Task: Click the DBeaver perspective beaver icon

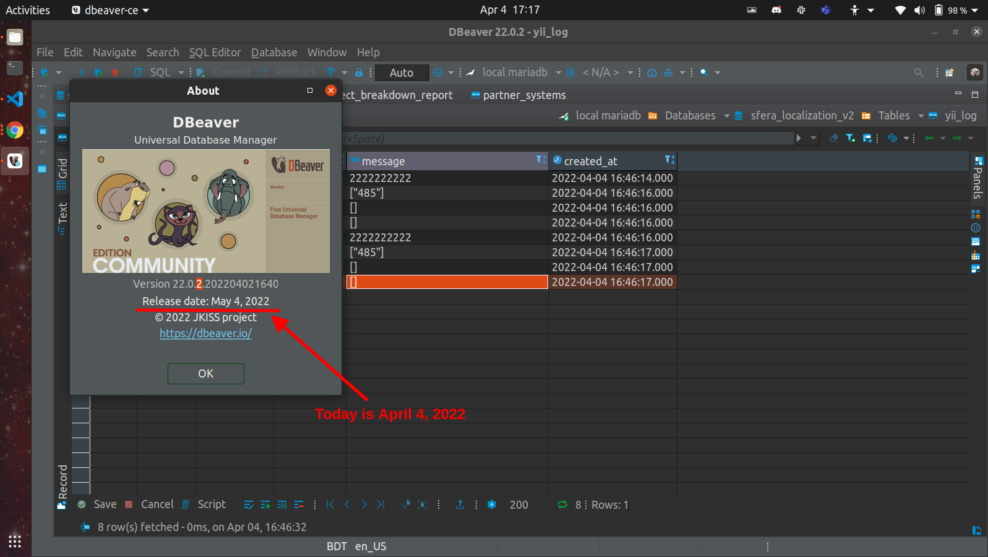Action: 975,72
